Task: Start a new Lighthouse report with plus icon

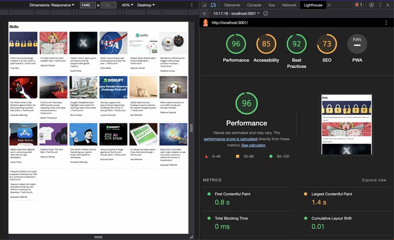Action: coord(204,13)
